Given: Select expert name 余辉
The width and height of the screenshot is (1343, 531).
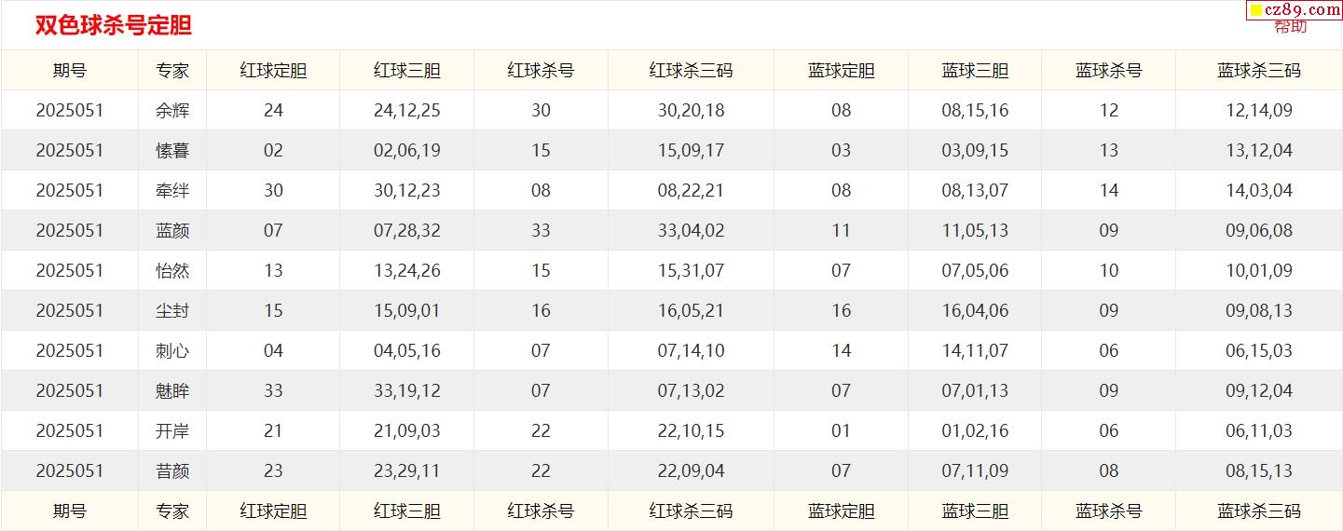Looking at the screenshot, I should coord(172,111).
